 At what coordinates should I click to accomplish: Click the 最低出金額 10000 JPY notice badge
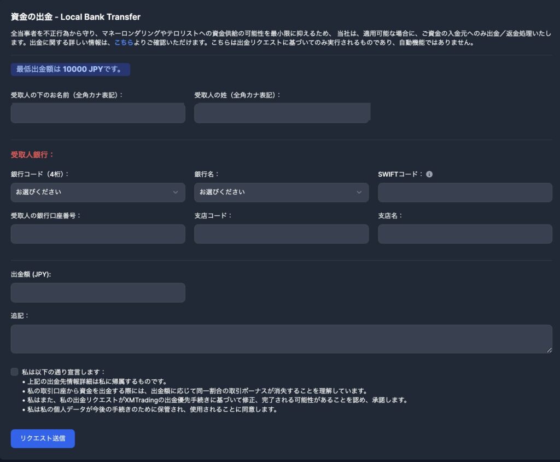(x=71, y=70)
